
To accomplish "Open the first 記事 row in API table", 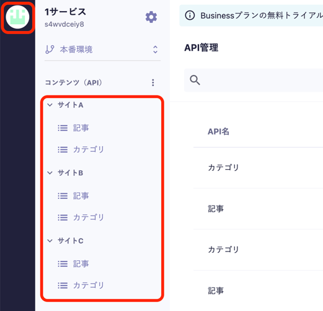I will (x=258, y=209).
